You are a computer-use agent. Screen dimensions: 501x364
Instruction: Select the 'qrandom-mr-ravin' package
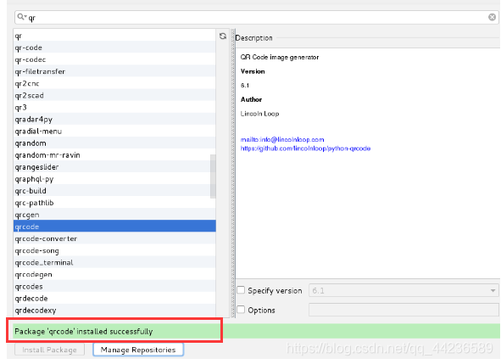pos(114,155)
